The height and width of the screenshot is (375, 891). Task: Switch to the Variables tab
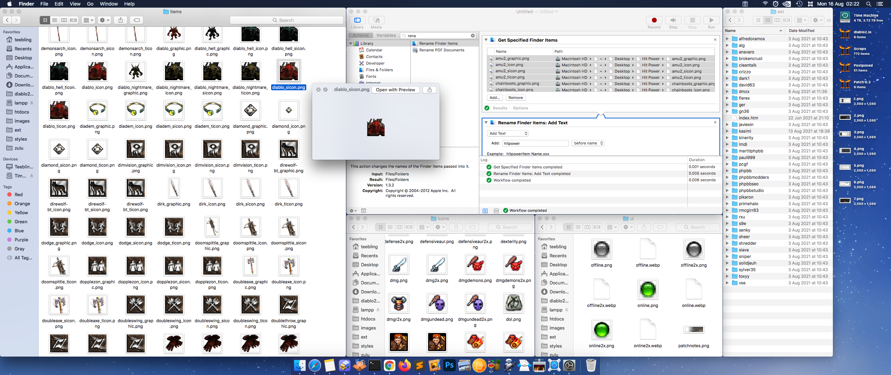tap(386, 35)
